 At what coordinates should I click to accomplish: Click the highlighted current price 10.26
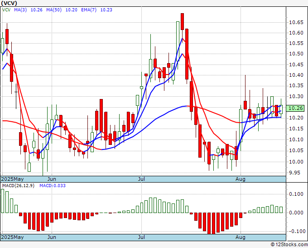point(295,108)
